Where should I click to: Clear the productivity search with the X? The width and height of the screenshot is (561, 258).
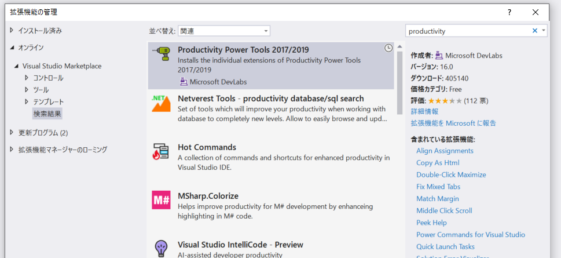pyautogui.click(x=535, y=31)
